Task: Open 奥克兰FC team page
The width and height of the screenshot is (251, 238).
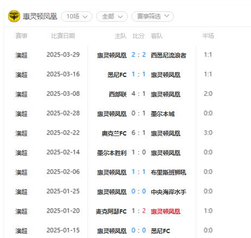Action: tap(114, 133)
